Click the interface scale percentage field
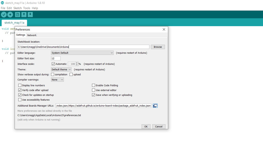Screen dimensions: 263x148 point(72,64)
